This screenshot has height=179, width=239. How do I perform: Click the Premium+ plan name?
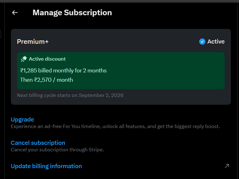pyautogui.click(x=33, y=42)
